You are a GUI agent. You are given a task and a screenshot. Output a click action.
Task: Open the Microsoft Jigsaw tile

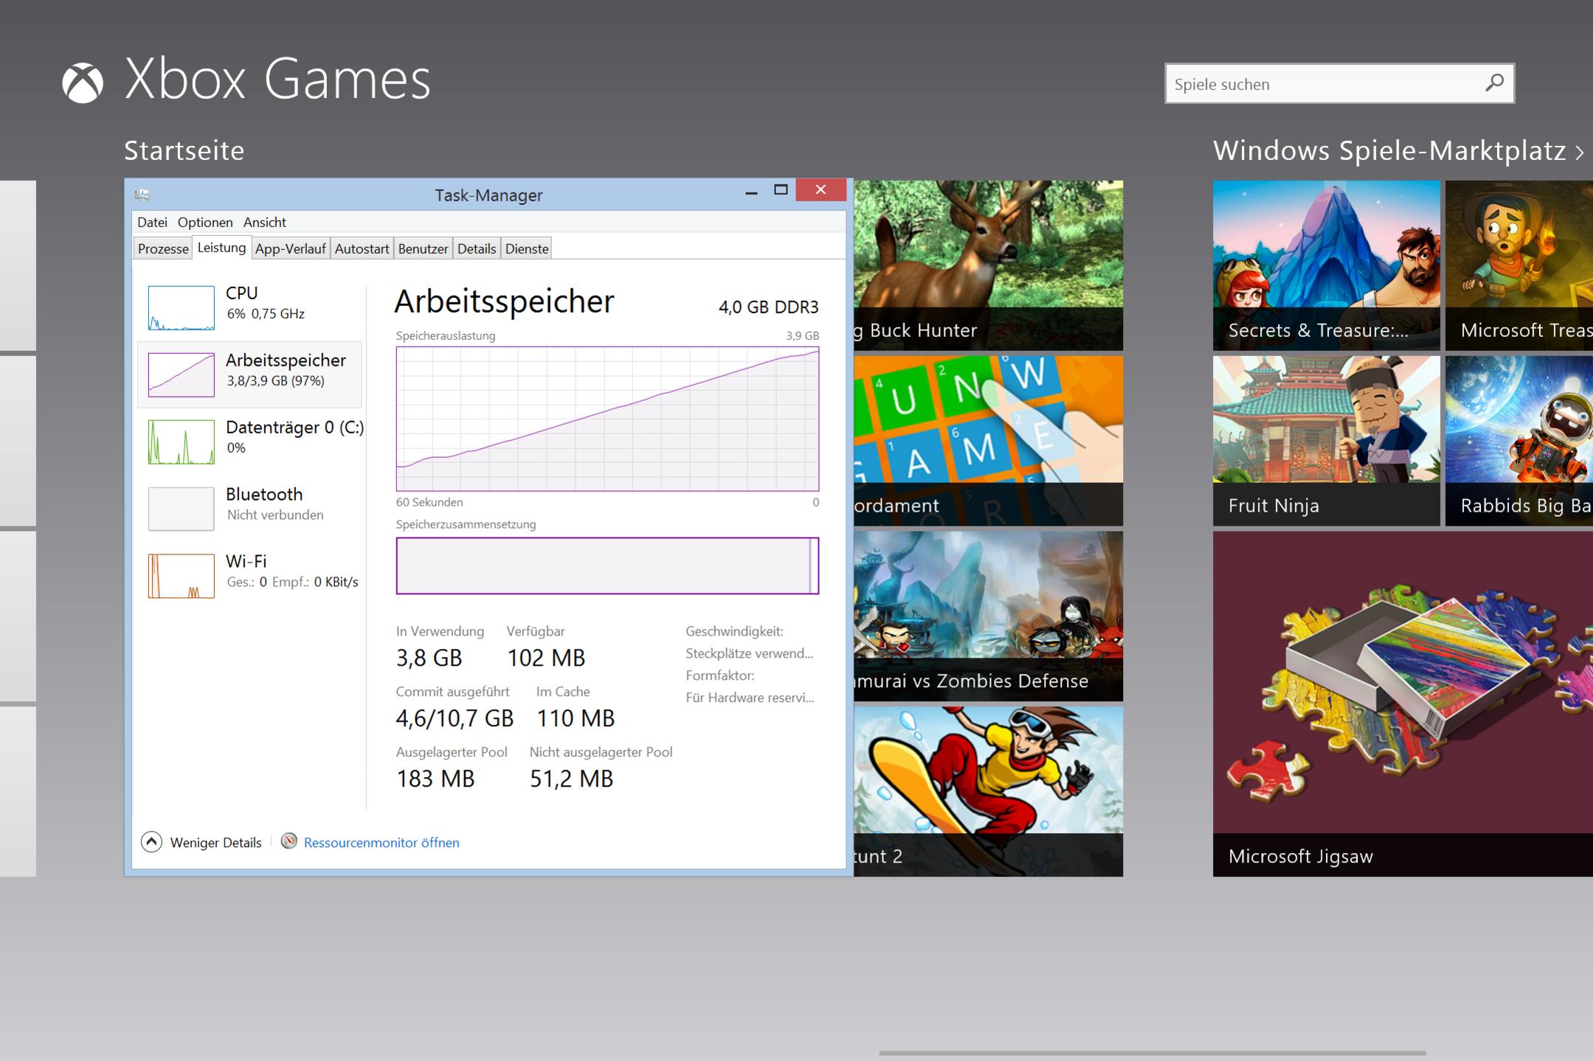pos(1402,704)
